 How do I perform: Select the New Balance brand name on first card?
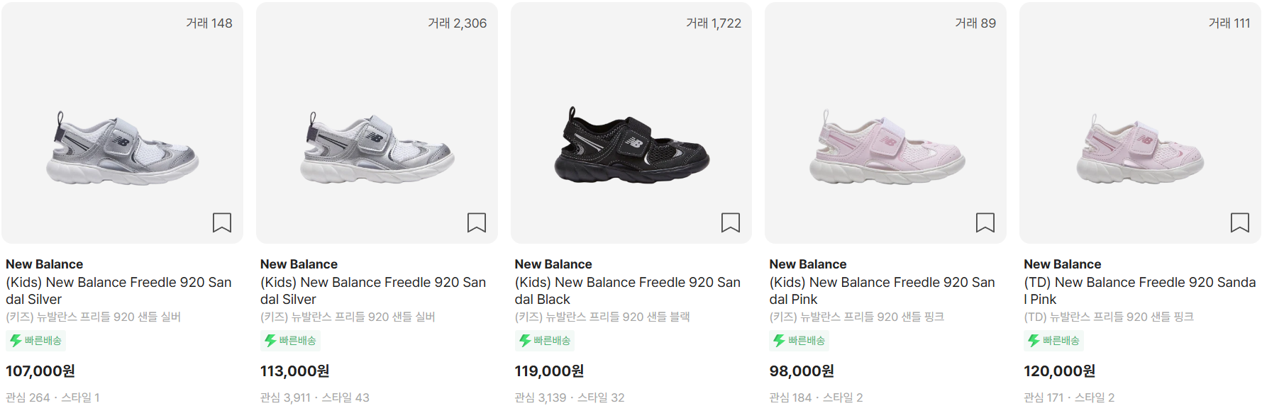(x=43, y=264)
